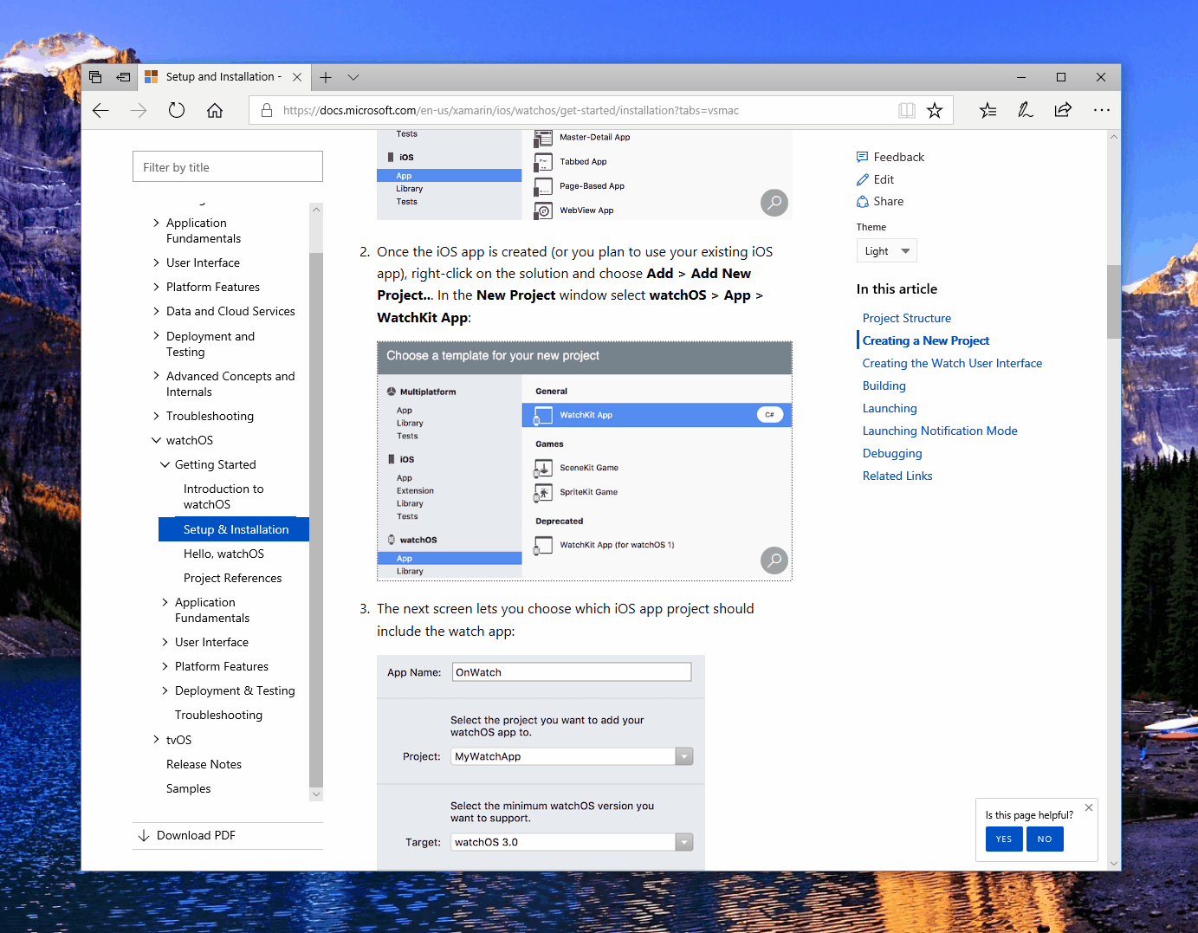Viewport: 1198px width, 933px height.
Task: Click the Filter by title field
Action: pos(227,165)
